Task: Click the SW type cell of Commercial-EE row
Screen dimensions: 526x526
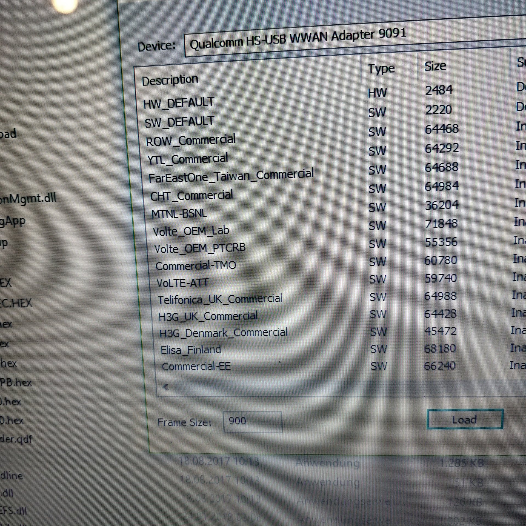Action: coord(379,366)
